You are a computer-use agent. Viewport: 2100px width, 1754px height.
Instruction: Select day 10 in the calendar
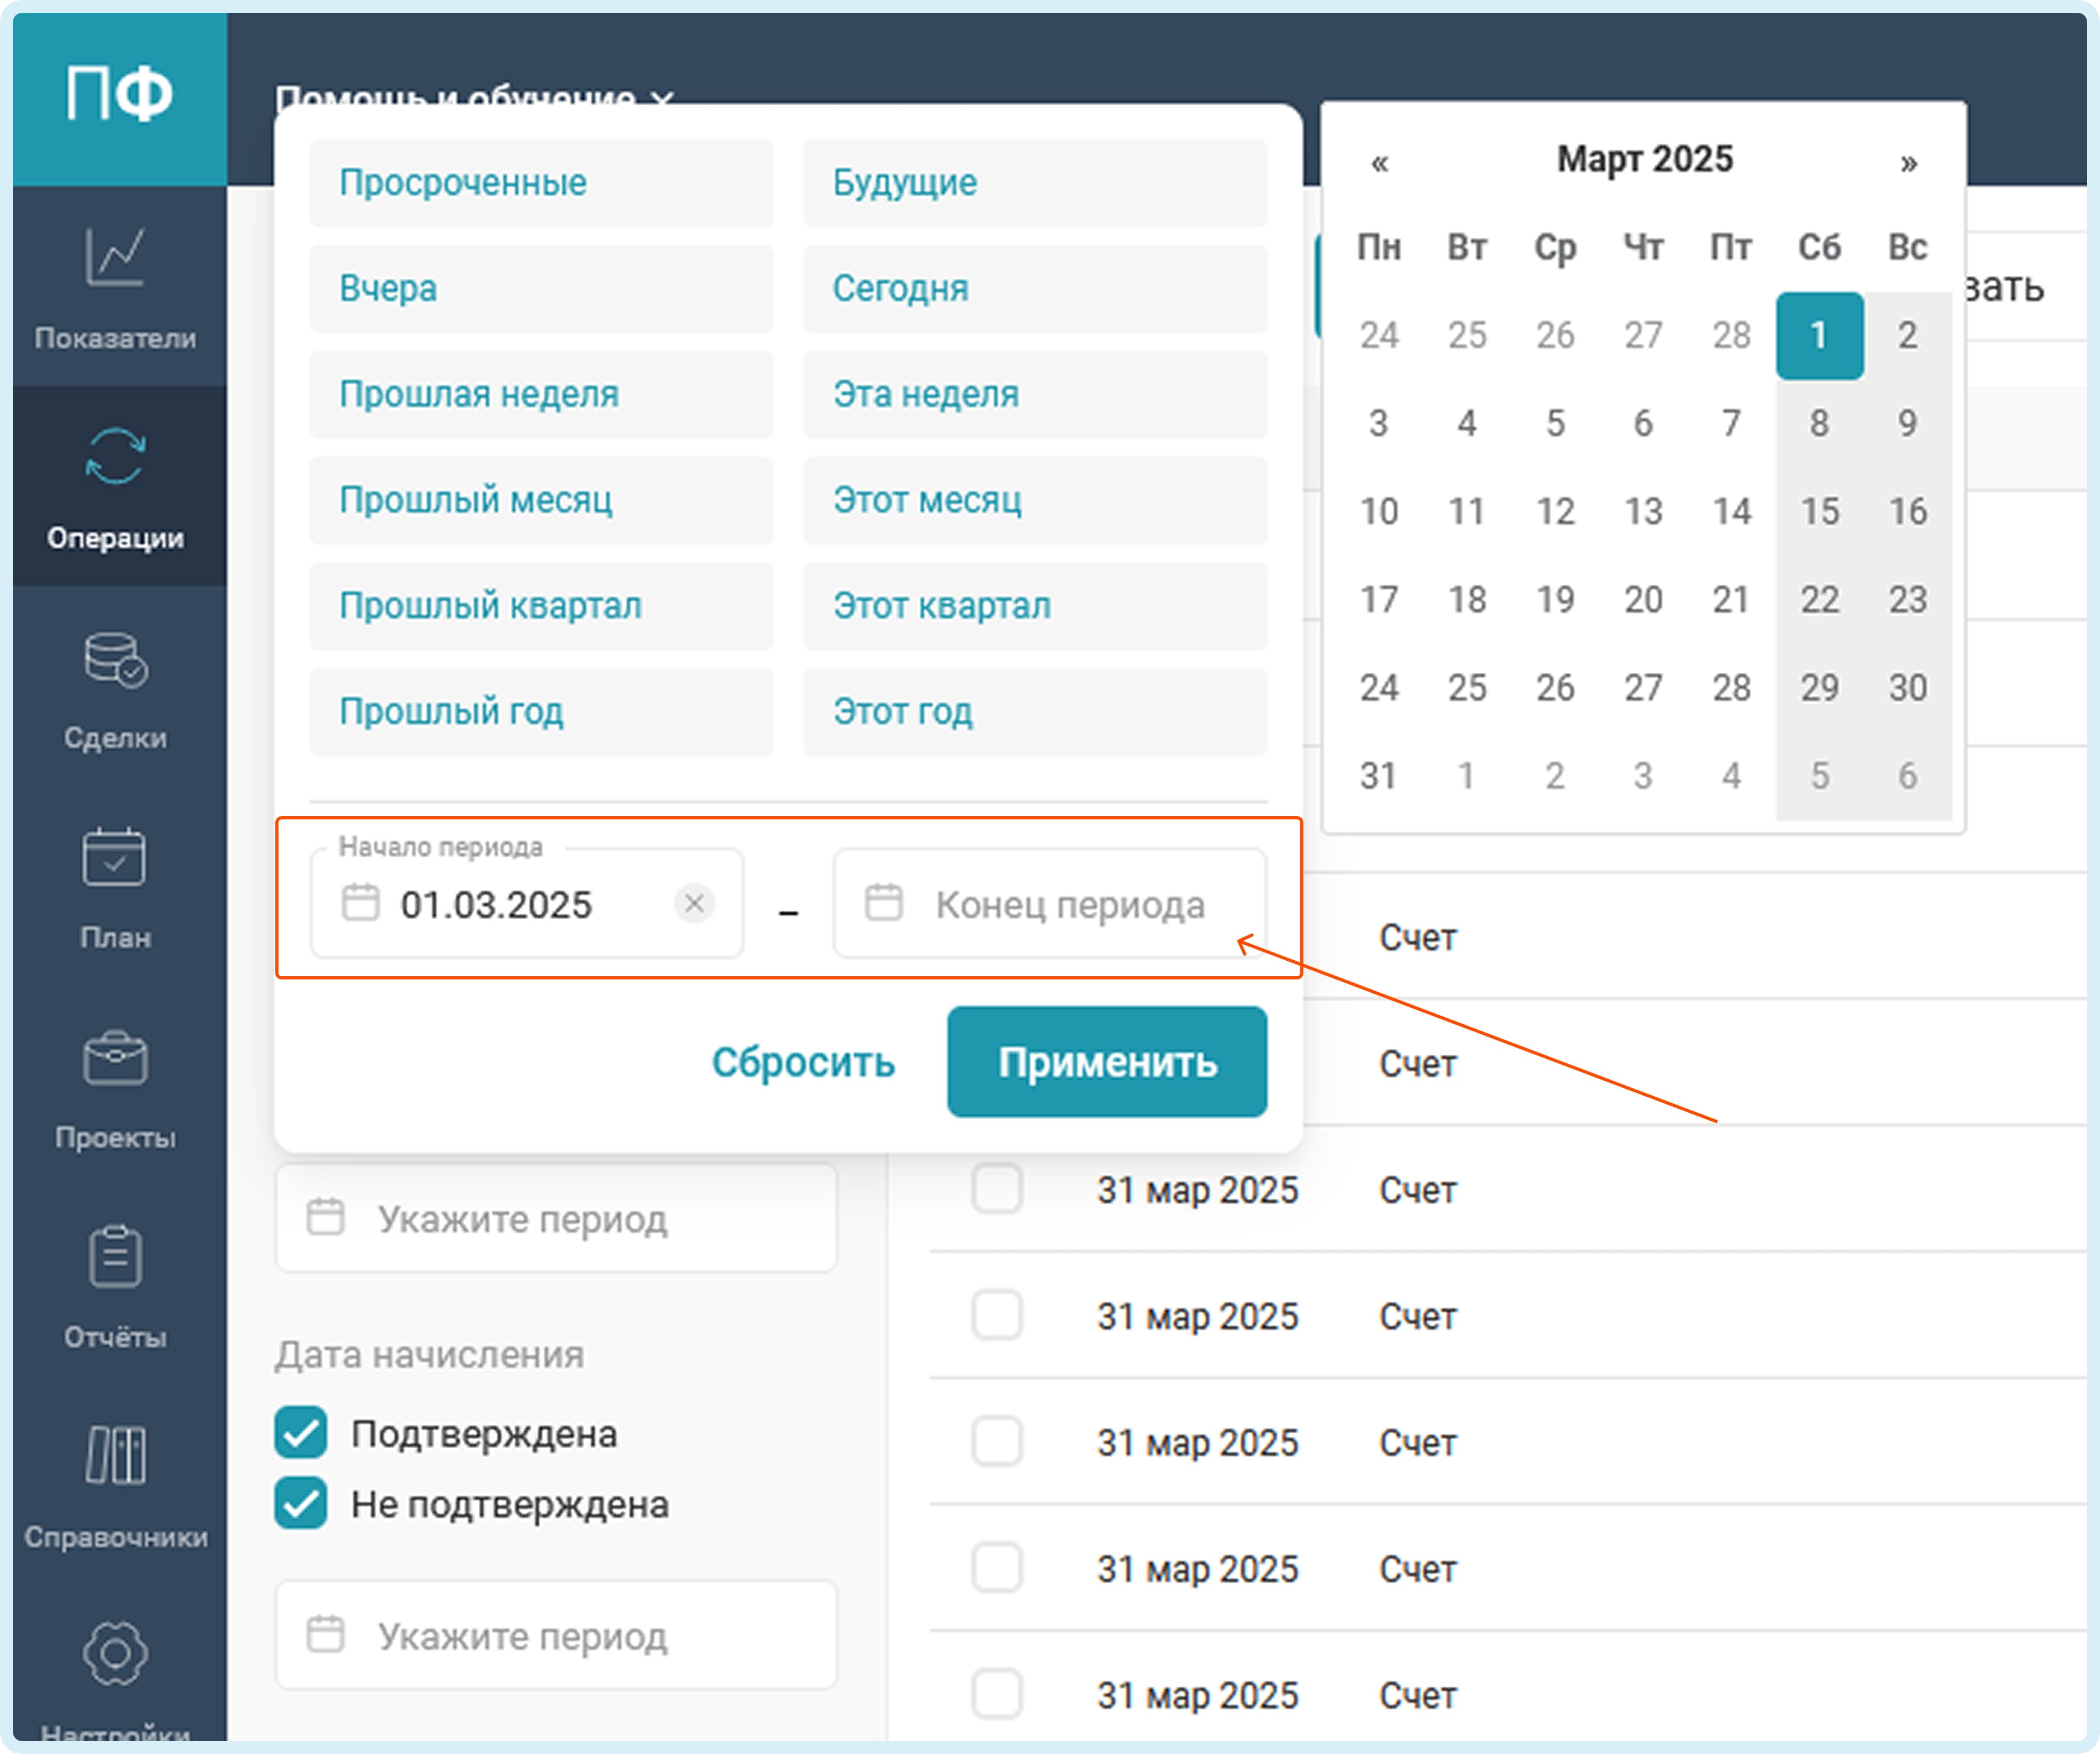click(1379, 512)
